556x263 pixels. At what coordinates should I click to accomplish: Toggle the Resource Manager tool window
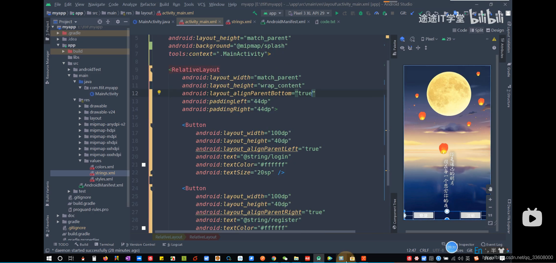tap(47, 67)
